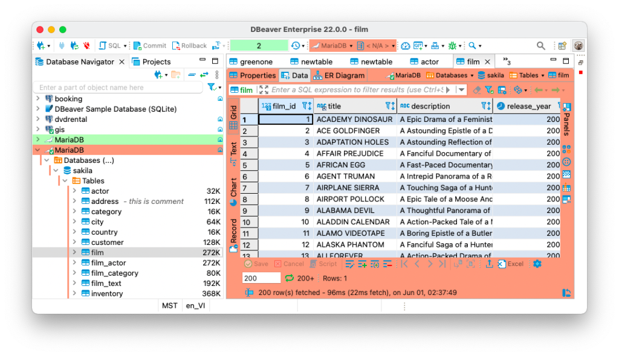Open the filter history dropdown arrow
The width and height of the screenshot is (619, 356).
461,91
